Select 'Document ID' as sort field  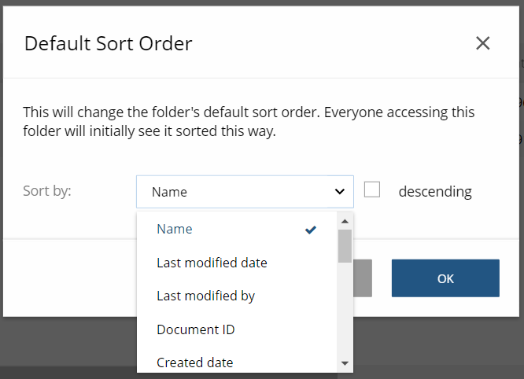point(195,329)
